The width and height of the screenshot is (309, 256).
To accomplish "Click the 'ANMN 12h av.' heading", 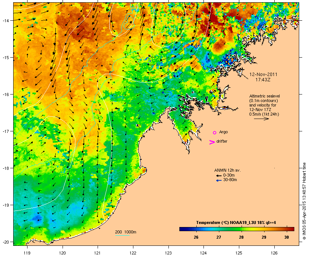I will pyautogui.click(x=227, y=170).
